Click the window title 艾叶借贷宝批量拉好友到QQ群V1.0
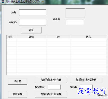108x99 pixels. [x=25, y=2]
